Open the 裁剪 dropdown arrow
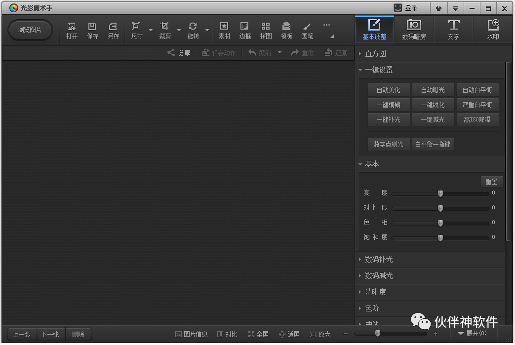This screenshot has height=345, width=515. [x=179, y=30]
